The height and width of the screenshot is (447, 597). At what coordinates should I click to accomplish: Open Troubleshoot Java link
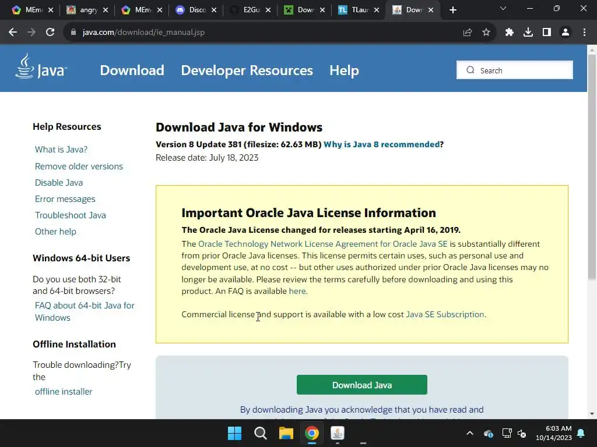pos(71,215)
